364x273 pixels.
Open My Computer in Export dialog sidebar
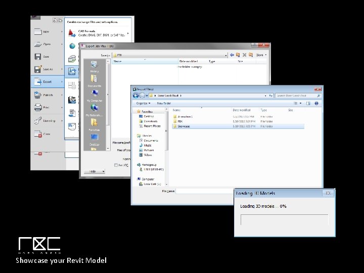pyautogui.click(x=94, y=96)
